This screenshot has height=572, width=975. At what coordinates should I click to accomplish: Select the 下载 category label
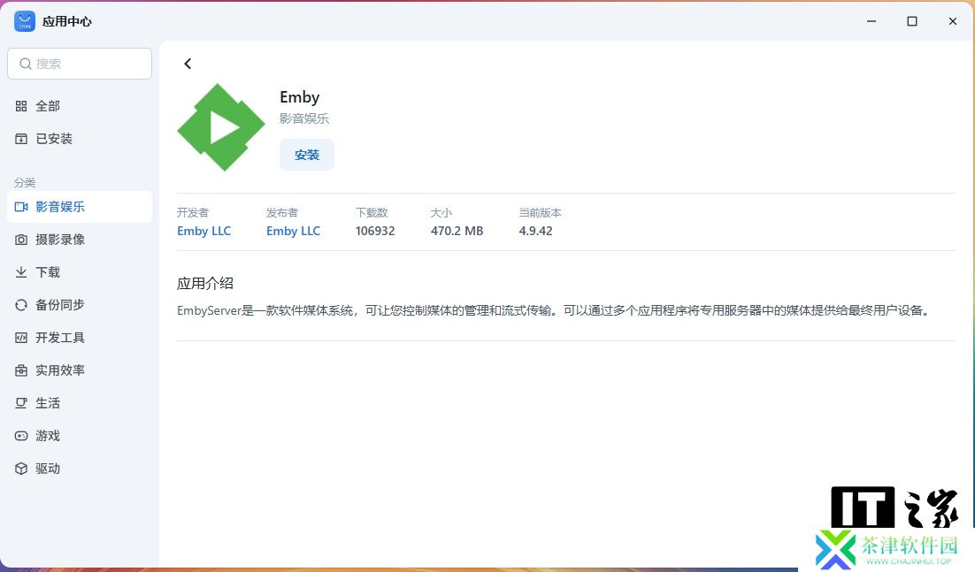[x=48, y=272]
